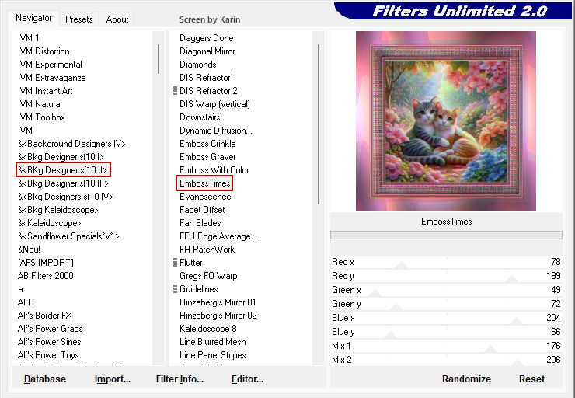Viewport: 575px width, 398px height.
Task: Click the Import... button
Action: pyautogui.click(x=113, y=379)
